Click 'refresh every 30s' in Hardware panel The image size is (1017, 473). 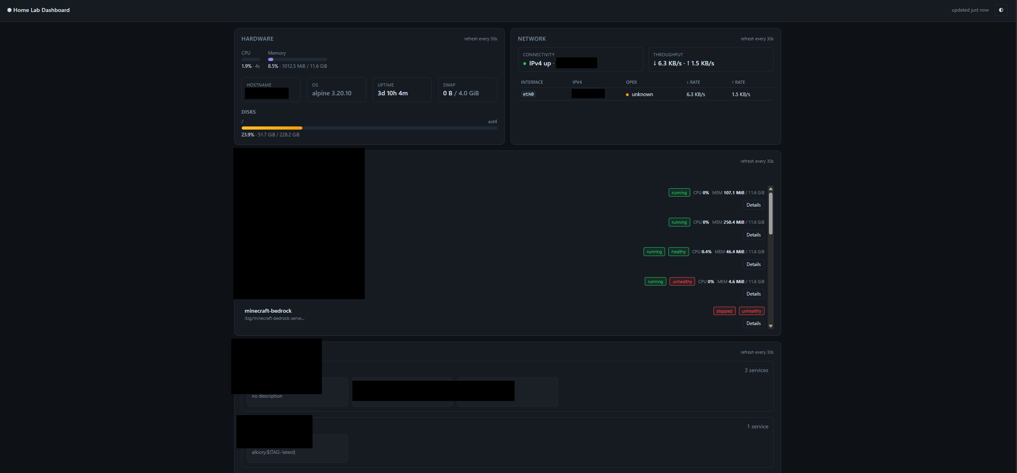[x=481, y=39]
